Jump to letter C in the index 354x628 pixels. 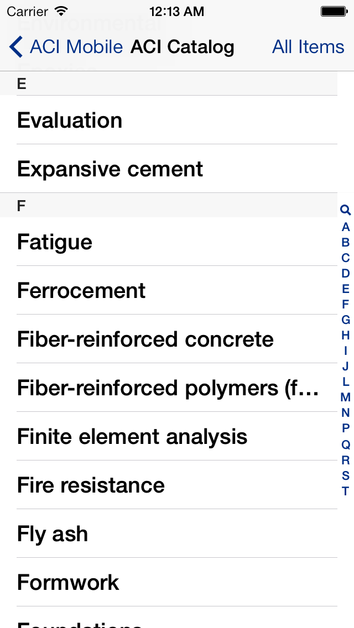click(345, 258)
